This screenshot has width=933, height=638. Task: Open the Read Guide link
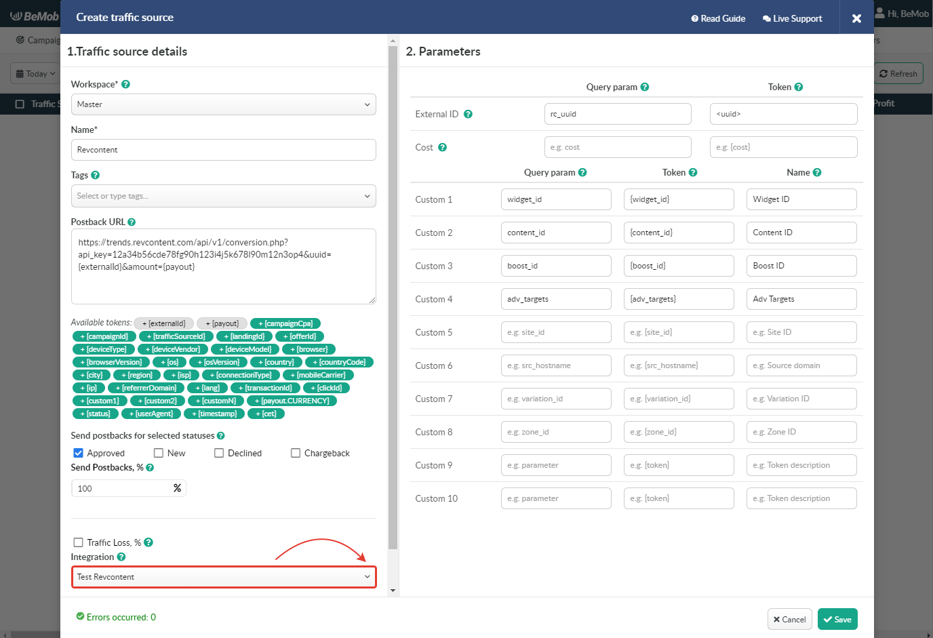718,18
